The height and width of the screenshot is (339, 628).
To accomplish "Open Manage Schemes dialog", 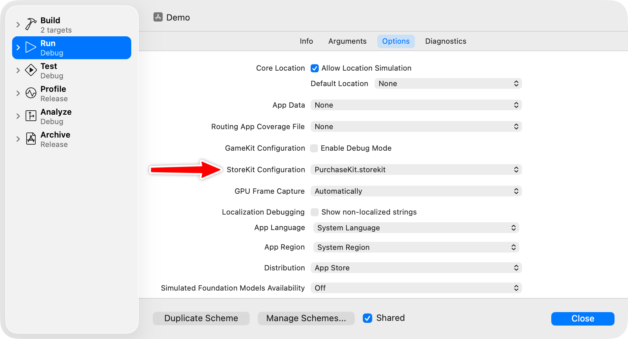I will point(306,318).
